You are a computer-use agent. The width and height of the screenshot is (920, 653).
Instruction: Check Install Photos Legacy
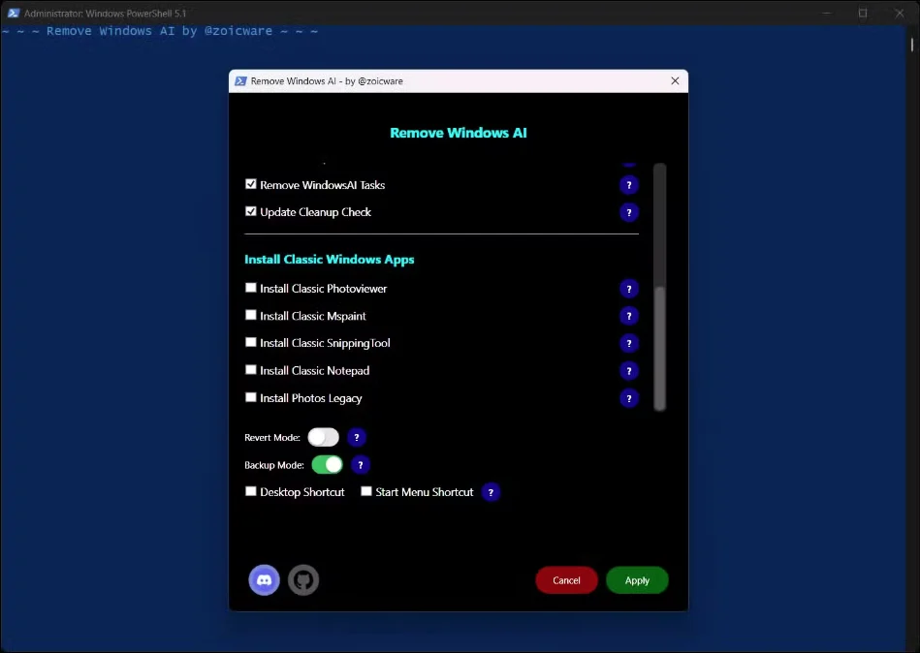click(x=251, y=397)
